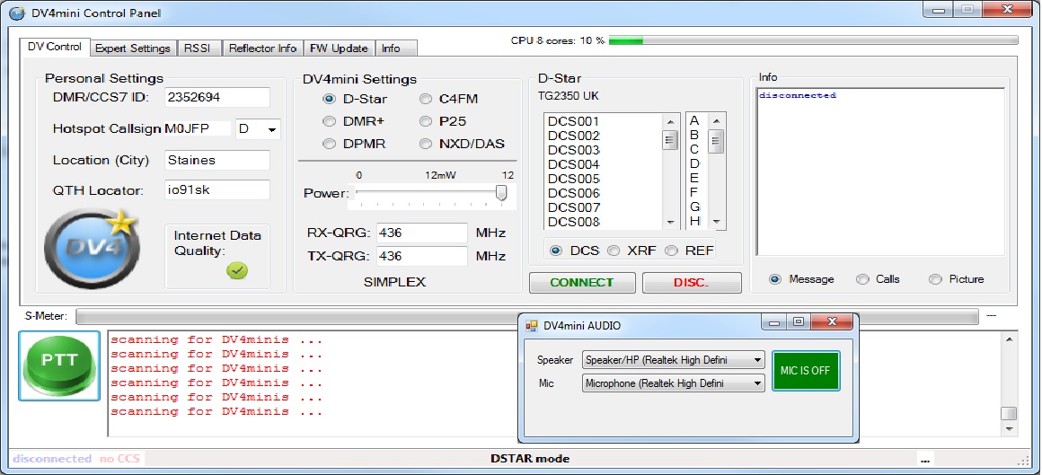
Task: Click the green CONNECT button
Action: click(582, 282)
